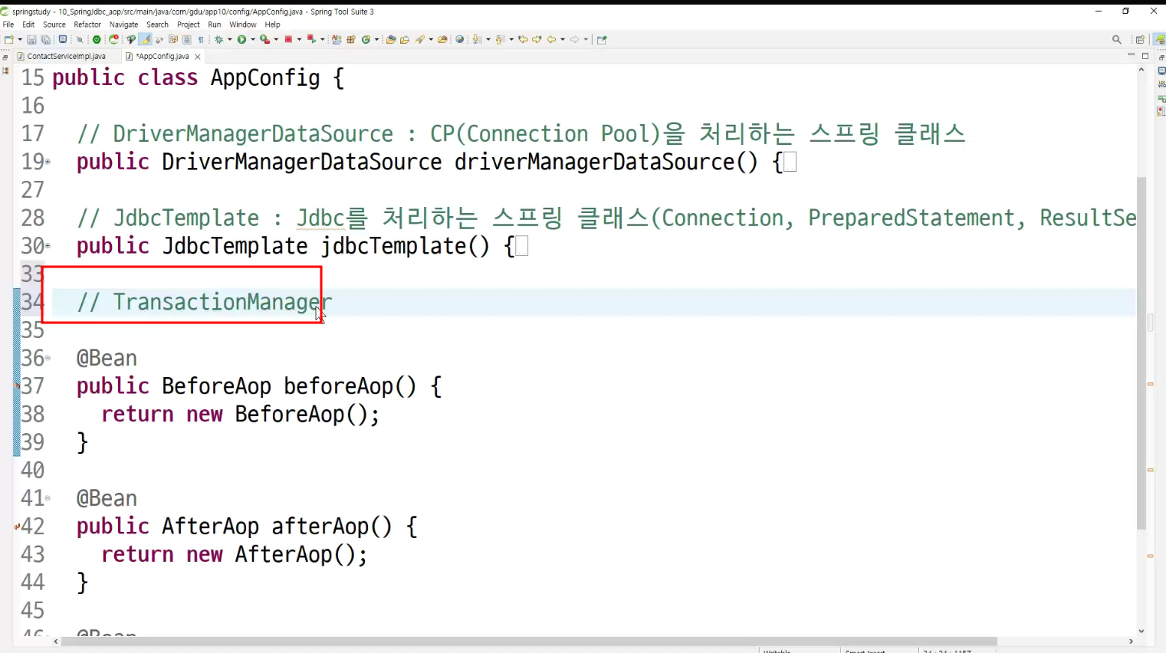The width and height of the screenshot is (1166, 653).
Task: Open the New Java Class dropdown arrow
Action: click(x=376, y=39)
